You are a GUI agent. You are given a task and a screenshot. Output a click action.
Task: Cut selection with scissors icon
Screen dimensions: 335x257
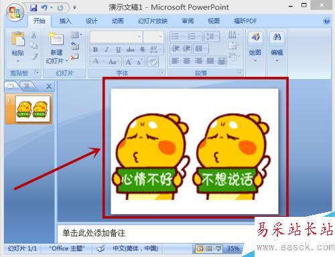(34, 35)
